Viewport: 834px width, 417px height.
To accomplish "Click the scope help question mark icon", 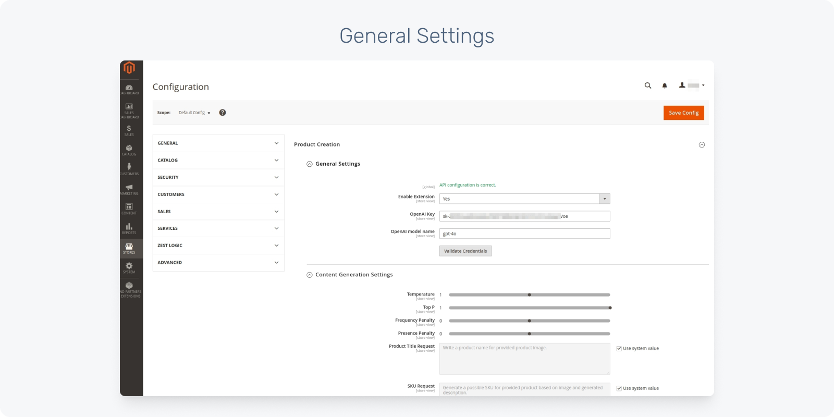I will tap(223, 113).
